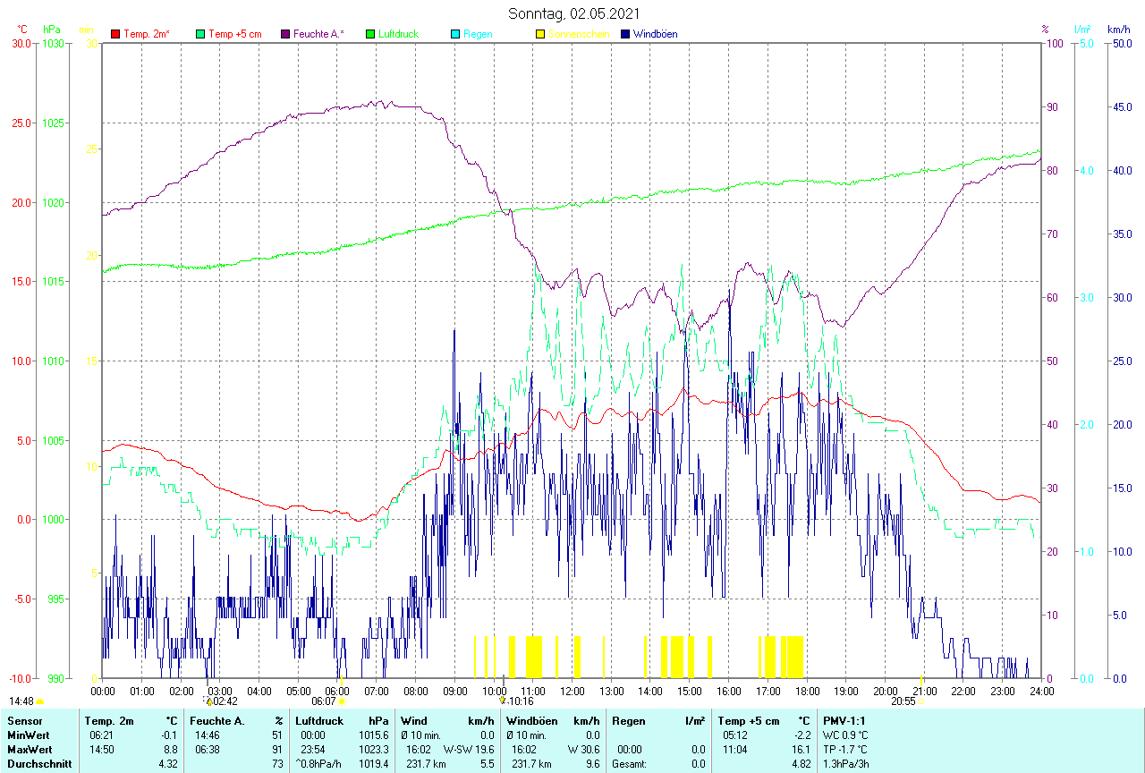Click the average gust value '9.6'

click(x=591, y=763)
